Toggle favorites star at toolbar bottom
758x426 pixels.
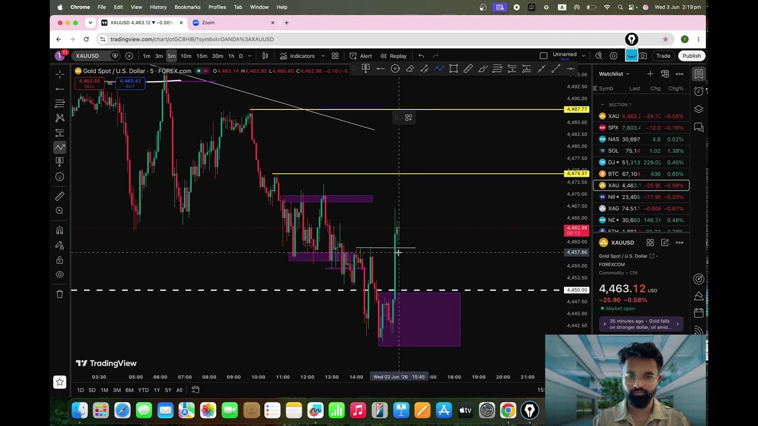[x=60, y=382]
